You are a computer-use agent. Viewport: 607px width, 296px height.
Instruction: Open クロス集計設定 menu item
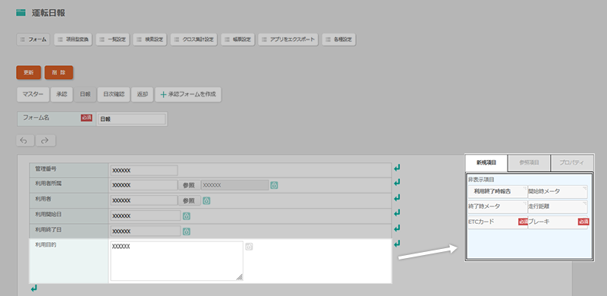pos(194,39)
